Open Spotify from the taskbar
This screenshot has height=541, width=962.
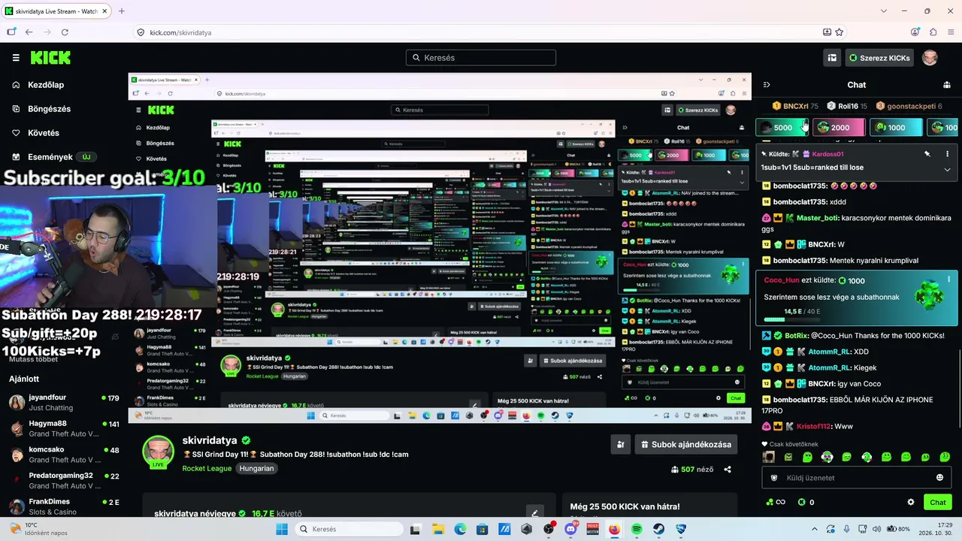[637, 529]
